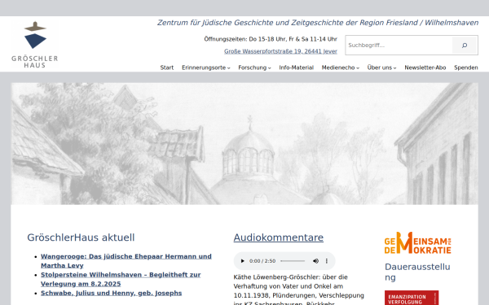This screenshot has width=489, height=305.
Task: Click the GröschlerHaus aktuell heading
Action: pos(81,237)
